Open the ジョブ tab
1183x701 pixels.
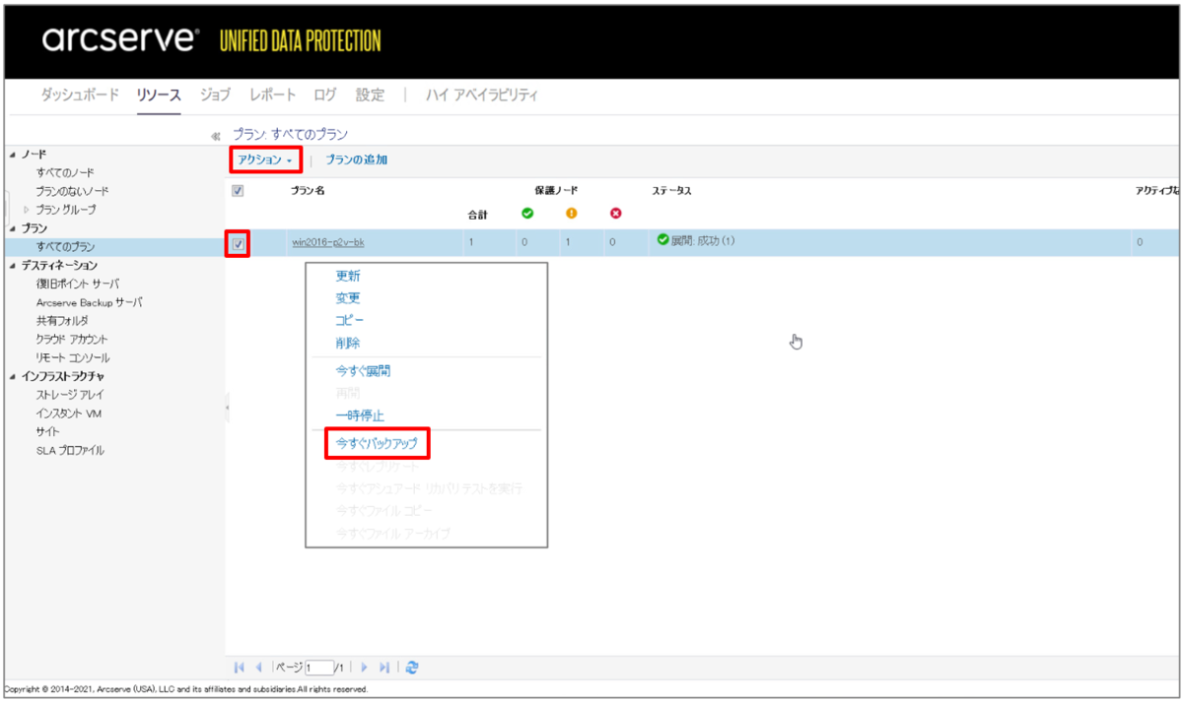click(215, 96)
